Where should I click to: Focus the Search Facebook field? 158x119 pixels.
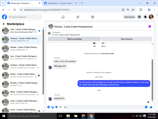pos(25,17)
